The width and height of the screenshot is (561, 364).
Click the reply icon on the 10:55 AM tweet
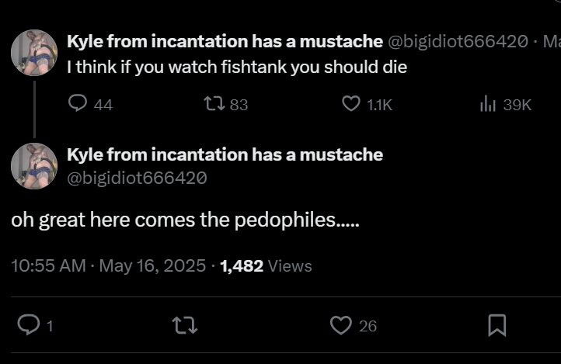pyautogui.click(x=29, y=326)
